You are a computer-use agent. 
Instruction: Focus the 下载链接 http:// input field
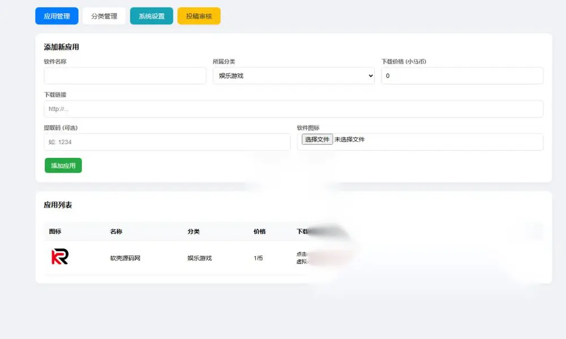[293, 109]
